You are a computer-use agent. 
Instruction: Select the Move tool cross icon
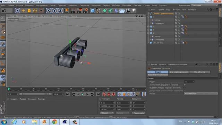[x=23, y=11]
